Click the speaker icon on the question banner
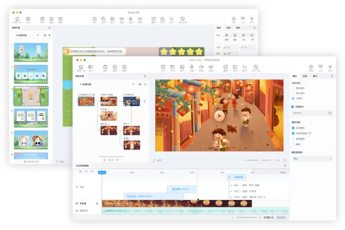The height and width of the screenshot is (230, 345). click(66, 51)
